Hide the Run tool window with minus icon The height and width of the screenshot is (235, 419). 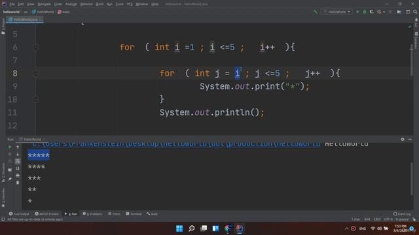(410, 139)
